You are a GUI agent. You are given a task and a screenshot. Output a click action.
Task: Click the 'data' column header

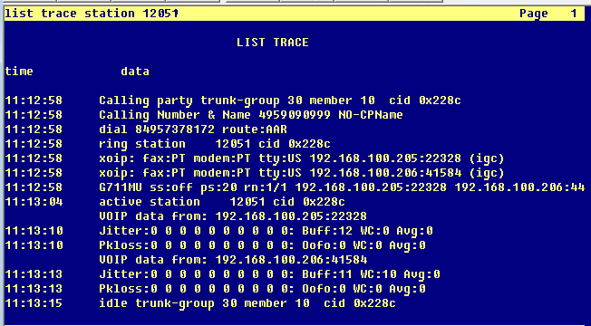click(135, 72)
